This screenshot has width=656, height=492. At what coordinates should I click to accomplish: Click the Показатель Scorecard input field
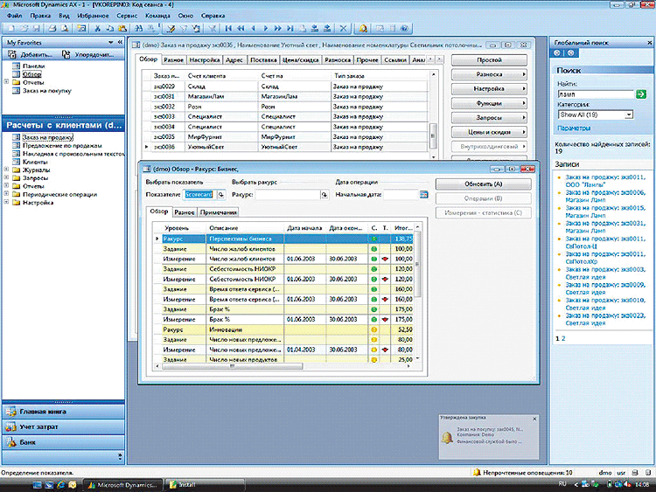199,194
